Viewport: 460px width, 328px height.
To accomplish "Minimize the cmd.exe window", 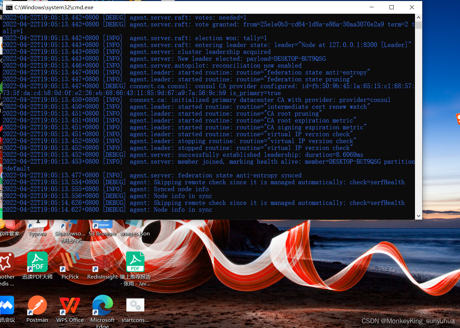I will [x=372, y=7].
